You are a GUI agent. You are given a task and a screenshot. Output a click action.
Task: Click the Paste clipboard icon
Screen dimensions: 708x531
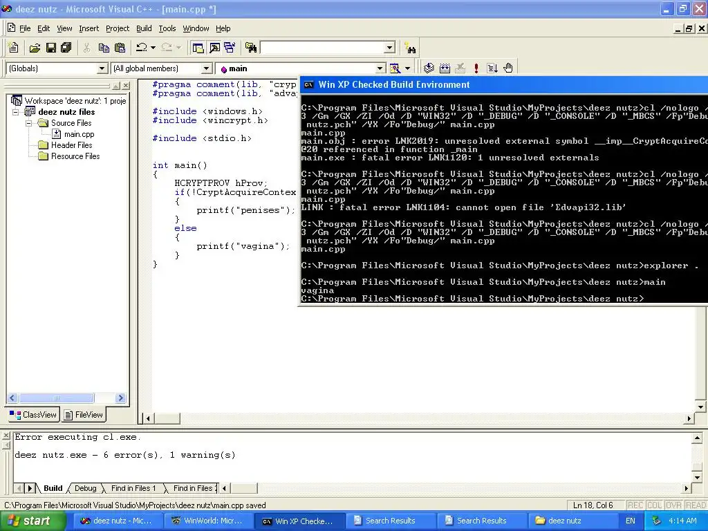point(120,48)
